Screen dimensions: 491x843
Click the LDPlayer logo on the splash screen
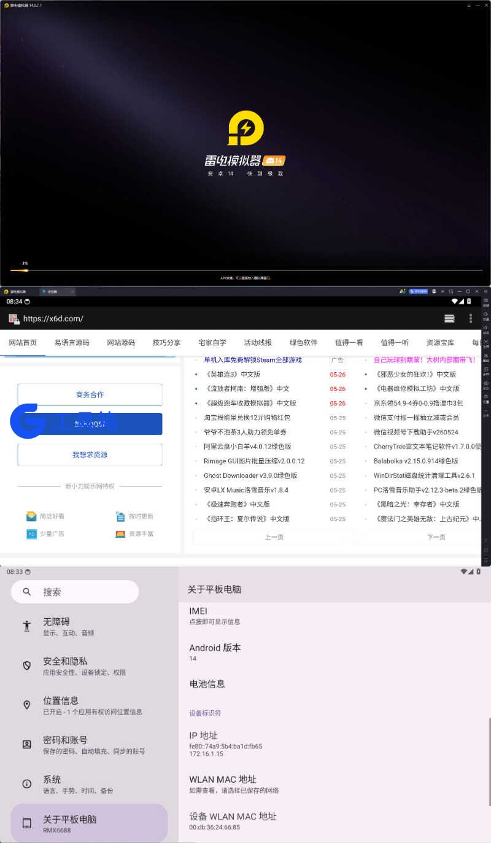245,129
